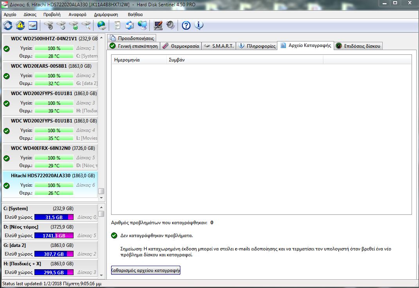Open the Προβολή menu
This screenshot has height=288, width=419.
point(52,14)
